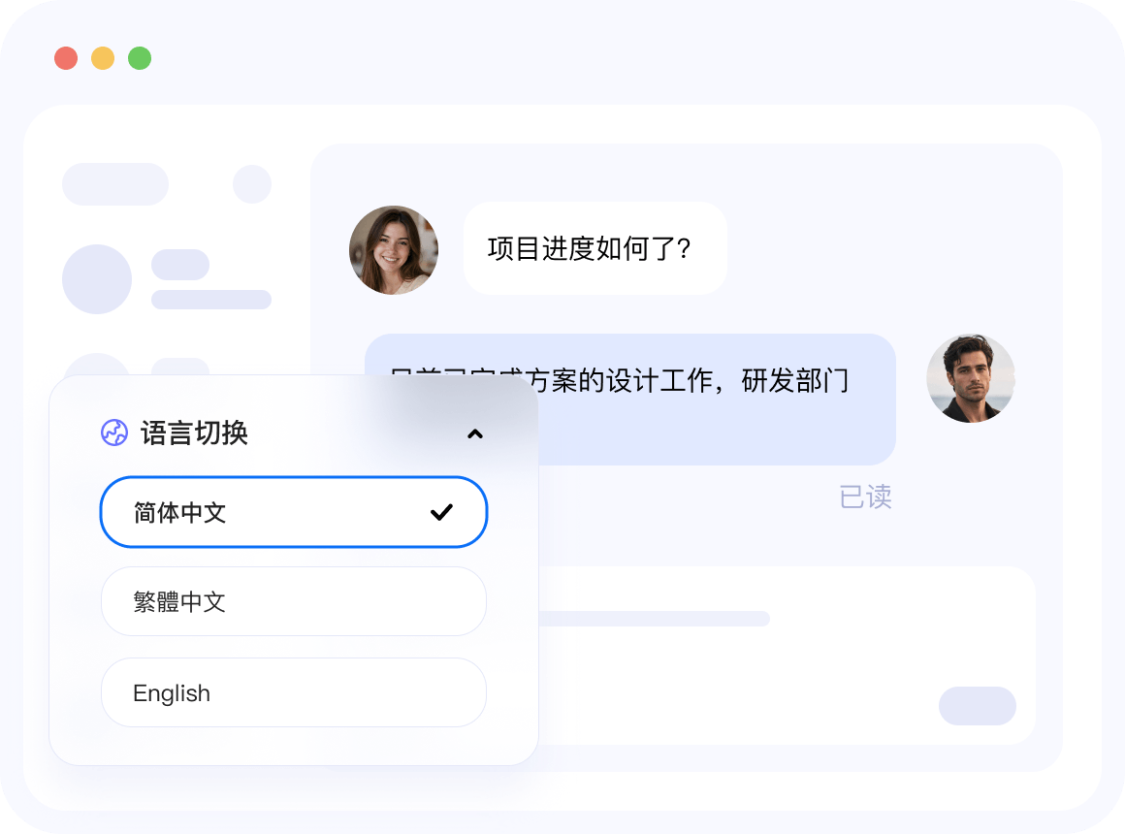
Task: Click the send button in the message box
Action: click(x=978, y=706)
